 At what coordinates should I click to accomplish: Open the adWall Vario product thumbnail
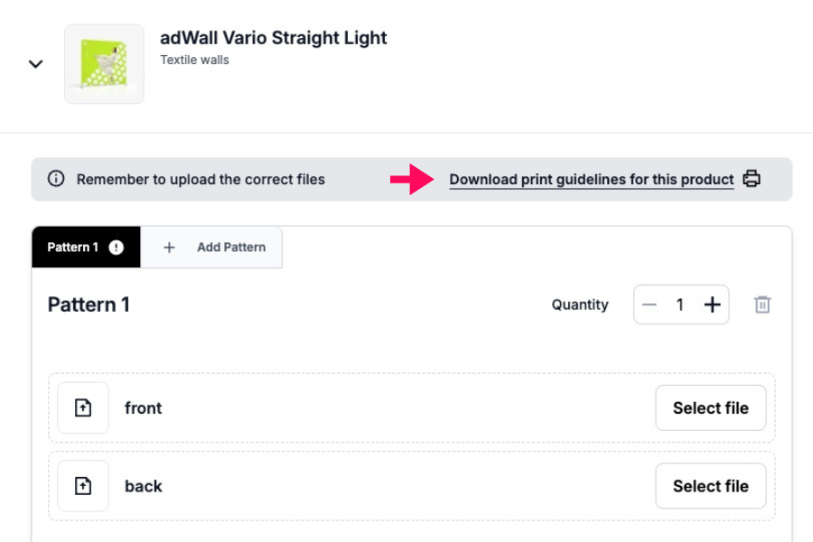pyautogui.click(x=104, y=64)
